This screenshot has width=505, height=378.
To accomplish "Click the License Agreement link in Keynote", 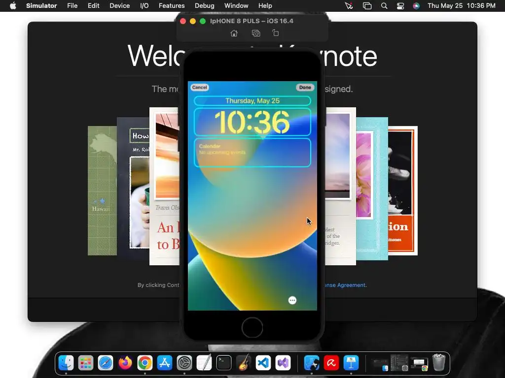I will tap(346, 285).
